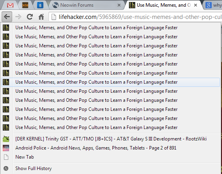This screenshot has width=222, height=174.
Task: Open the Trinity GST RootzWiki history entry
Action: [x=110, y=139]
